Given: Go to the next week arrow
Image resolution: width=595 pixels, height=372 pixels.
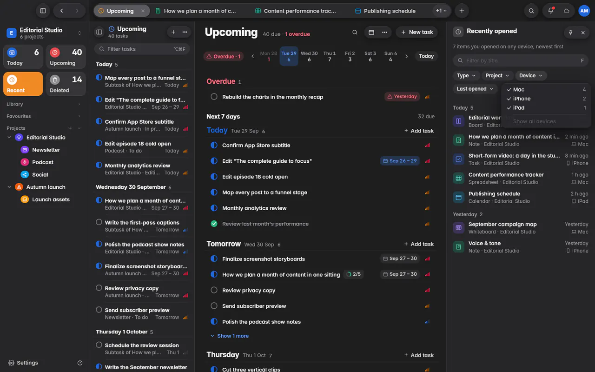Looking at the screenshot, I should (406, 56).
